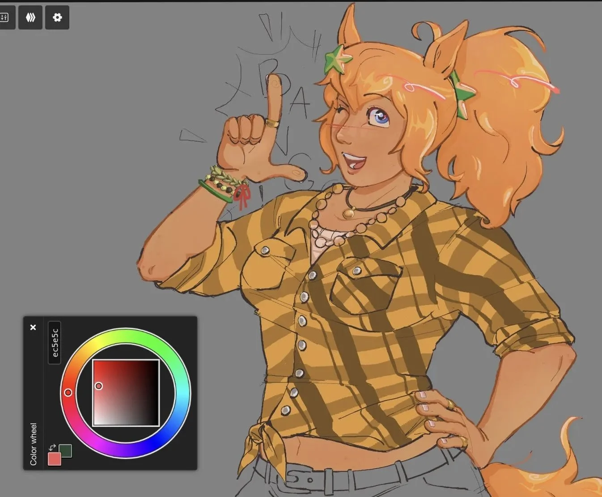Screen dimensions: 602x497
Task: Click the stacked diamonds layers icon
Action: click(30, 17)
